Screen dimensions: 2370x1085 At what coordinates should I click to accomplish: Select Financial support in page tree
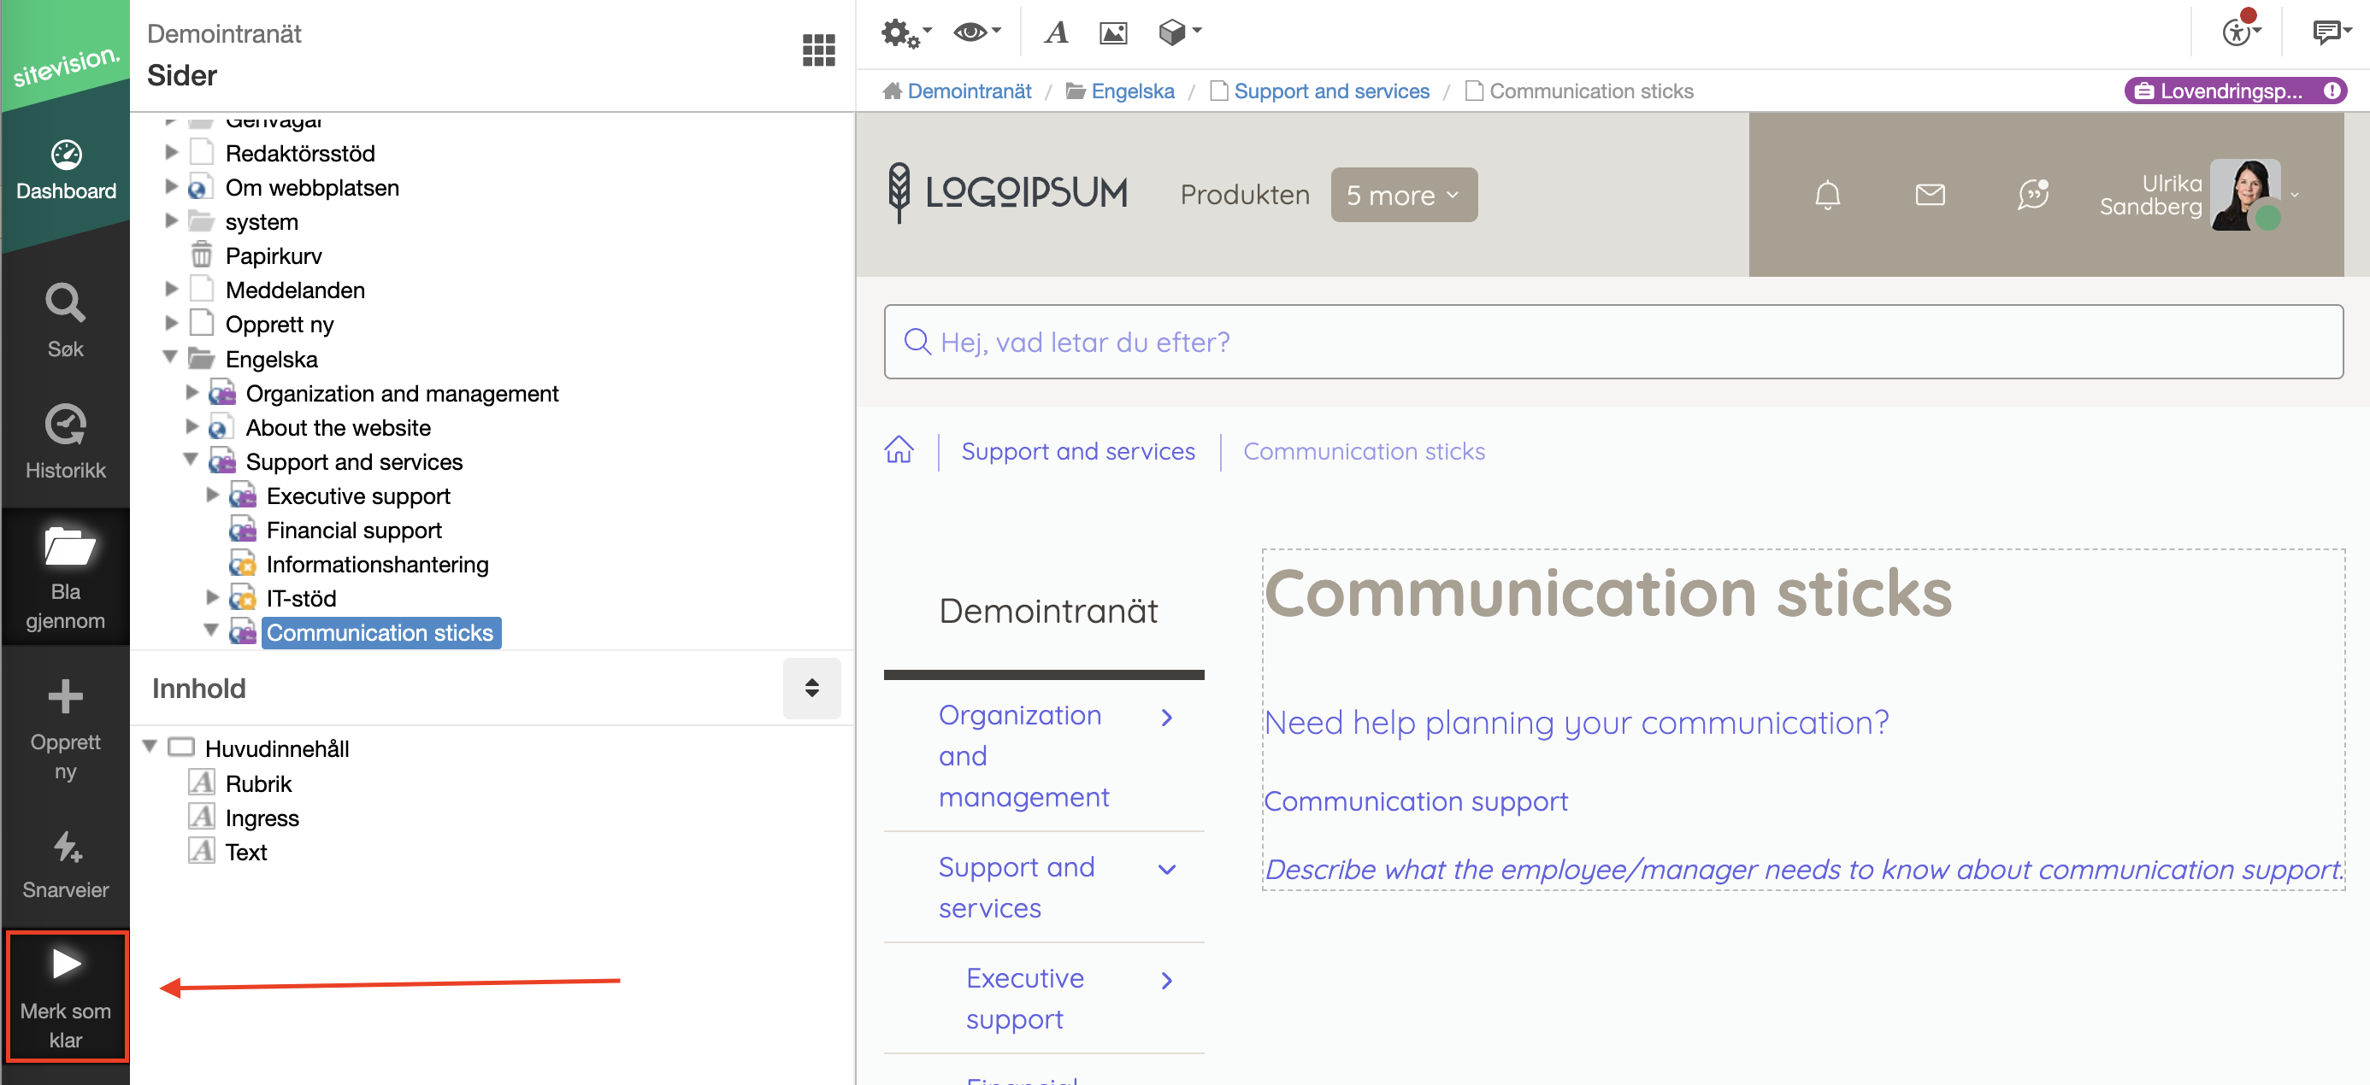click(353, 530)
